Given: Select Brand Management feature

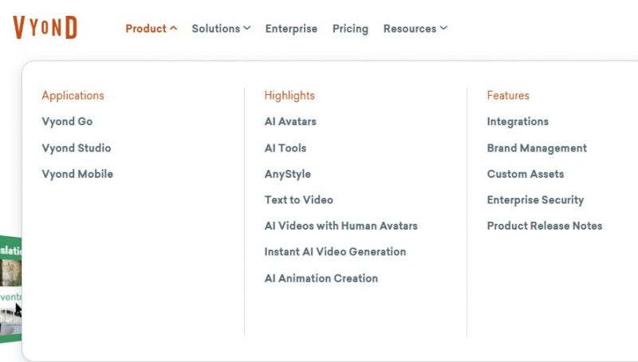Looking at the screenshot, I should coord(537,148).
